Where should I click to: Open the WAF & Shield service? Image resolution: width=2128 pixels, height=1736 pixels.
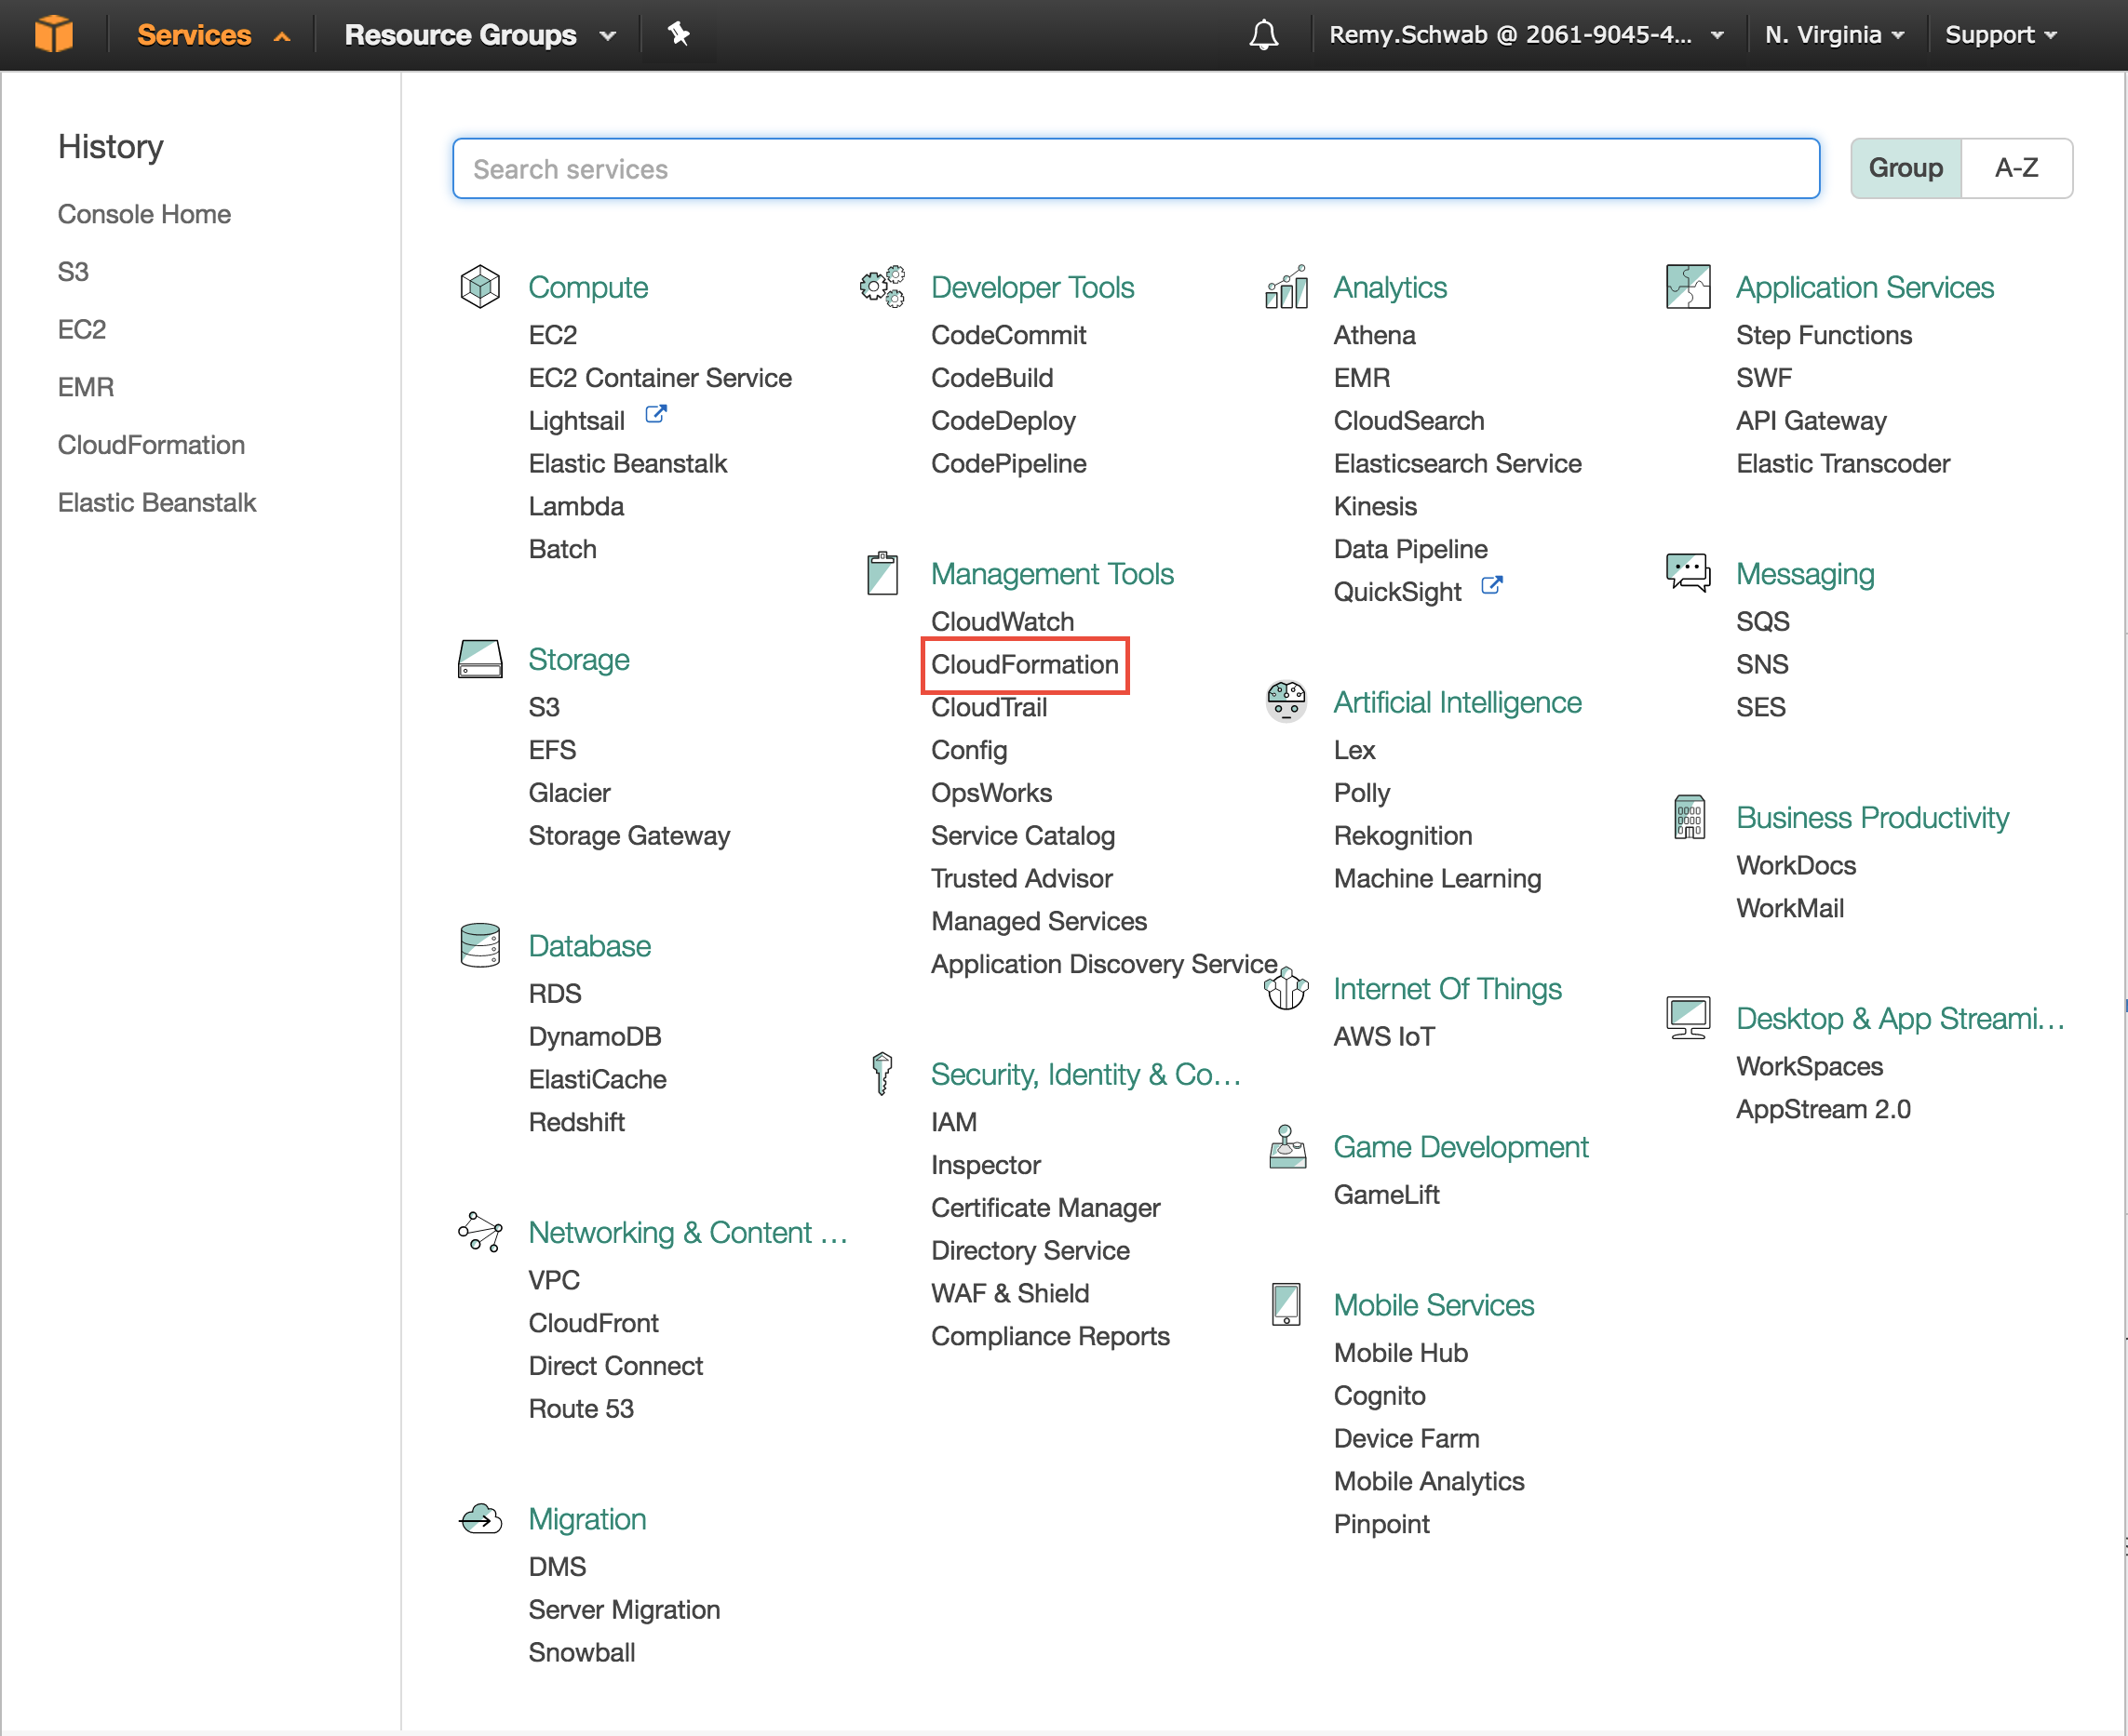(1009, 1293)
